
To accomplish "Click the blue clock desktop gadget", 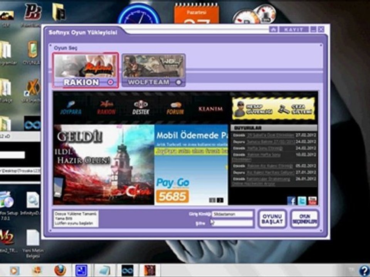I will [139, 14].
